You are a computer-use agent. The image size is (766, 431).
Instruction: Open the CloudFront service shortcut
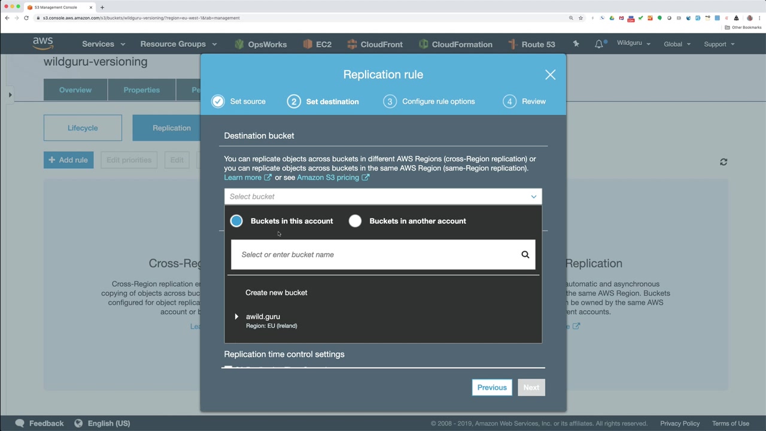coord(374,44)
